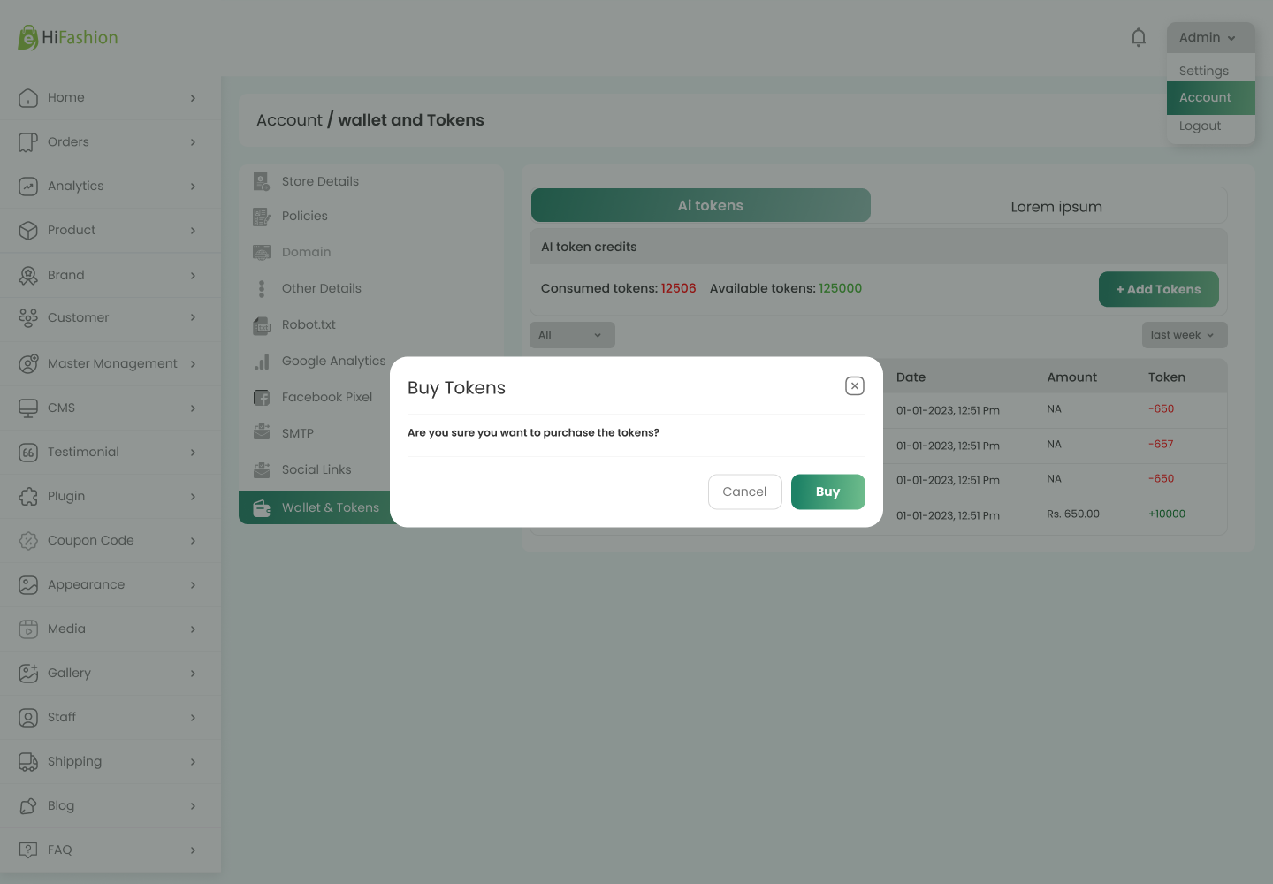Click the Appearance icon
This screenshot has width=1273, height=884.
(28, 584)
